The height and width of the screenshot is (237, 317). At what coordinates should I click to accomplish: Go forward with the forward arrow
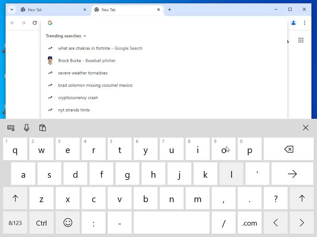click(x=24, y=23)
